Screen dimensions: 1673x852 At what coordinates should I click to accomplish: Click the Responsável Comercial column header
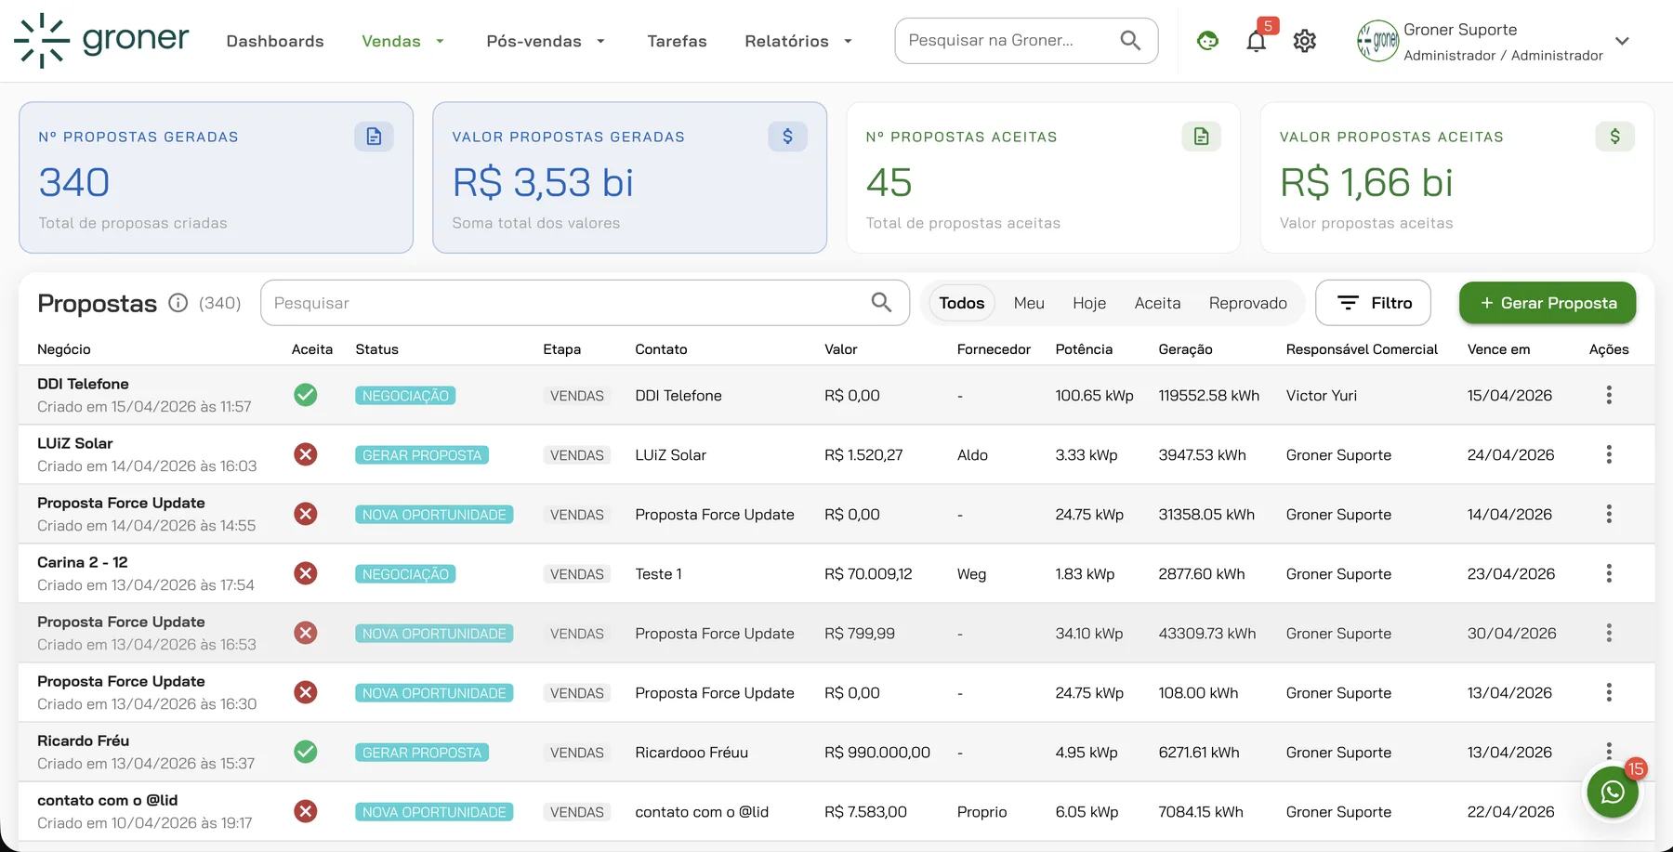(x=1362, y=349)
